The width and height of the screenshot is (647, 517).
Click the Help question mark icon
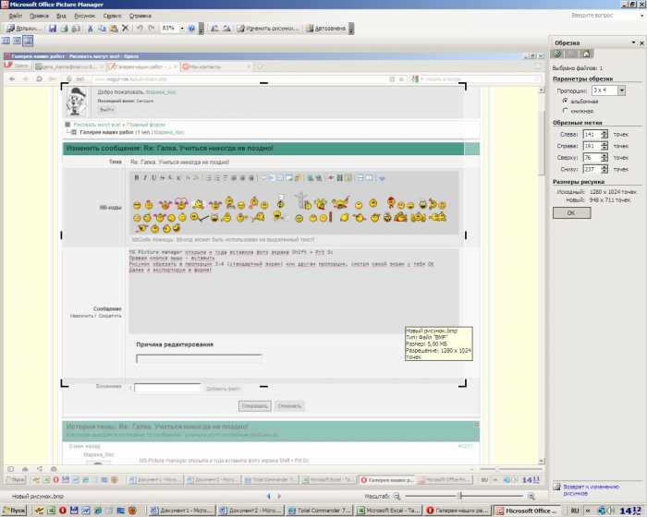[x=192, y=29]
